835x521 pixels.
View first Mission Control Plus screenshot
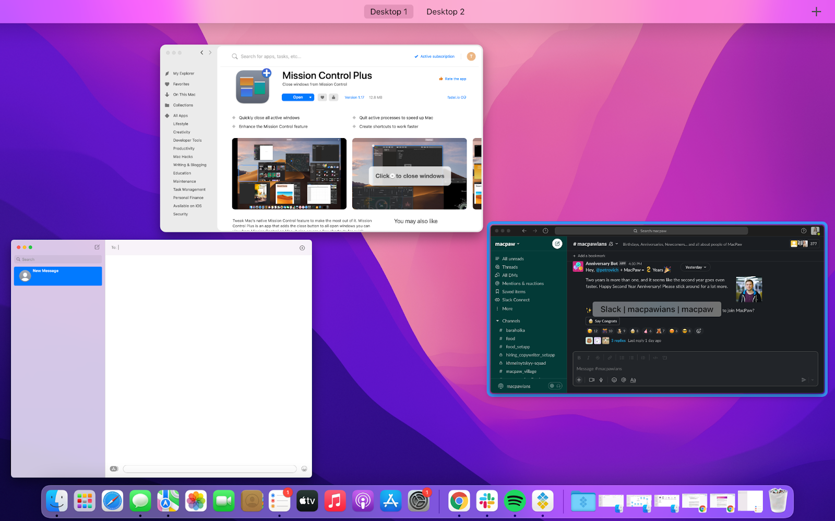click(289, 173)
